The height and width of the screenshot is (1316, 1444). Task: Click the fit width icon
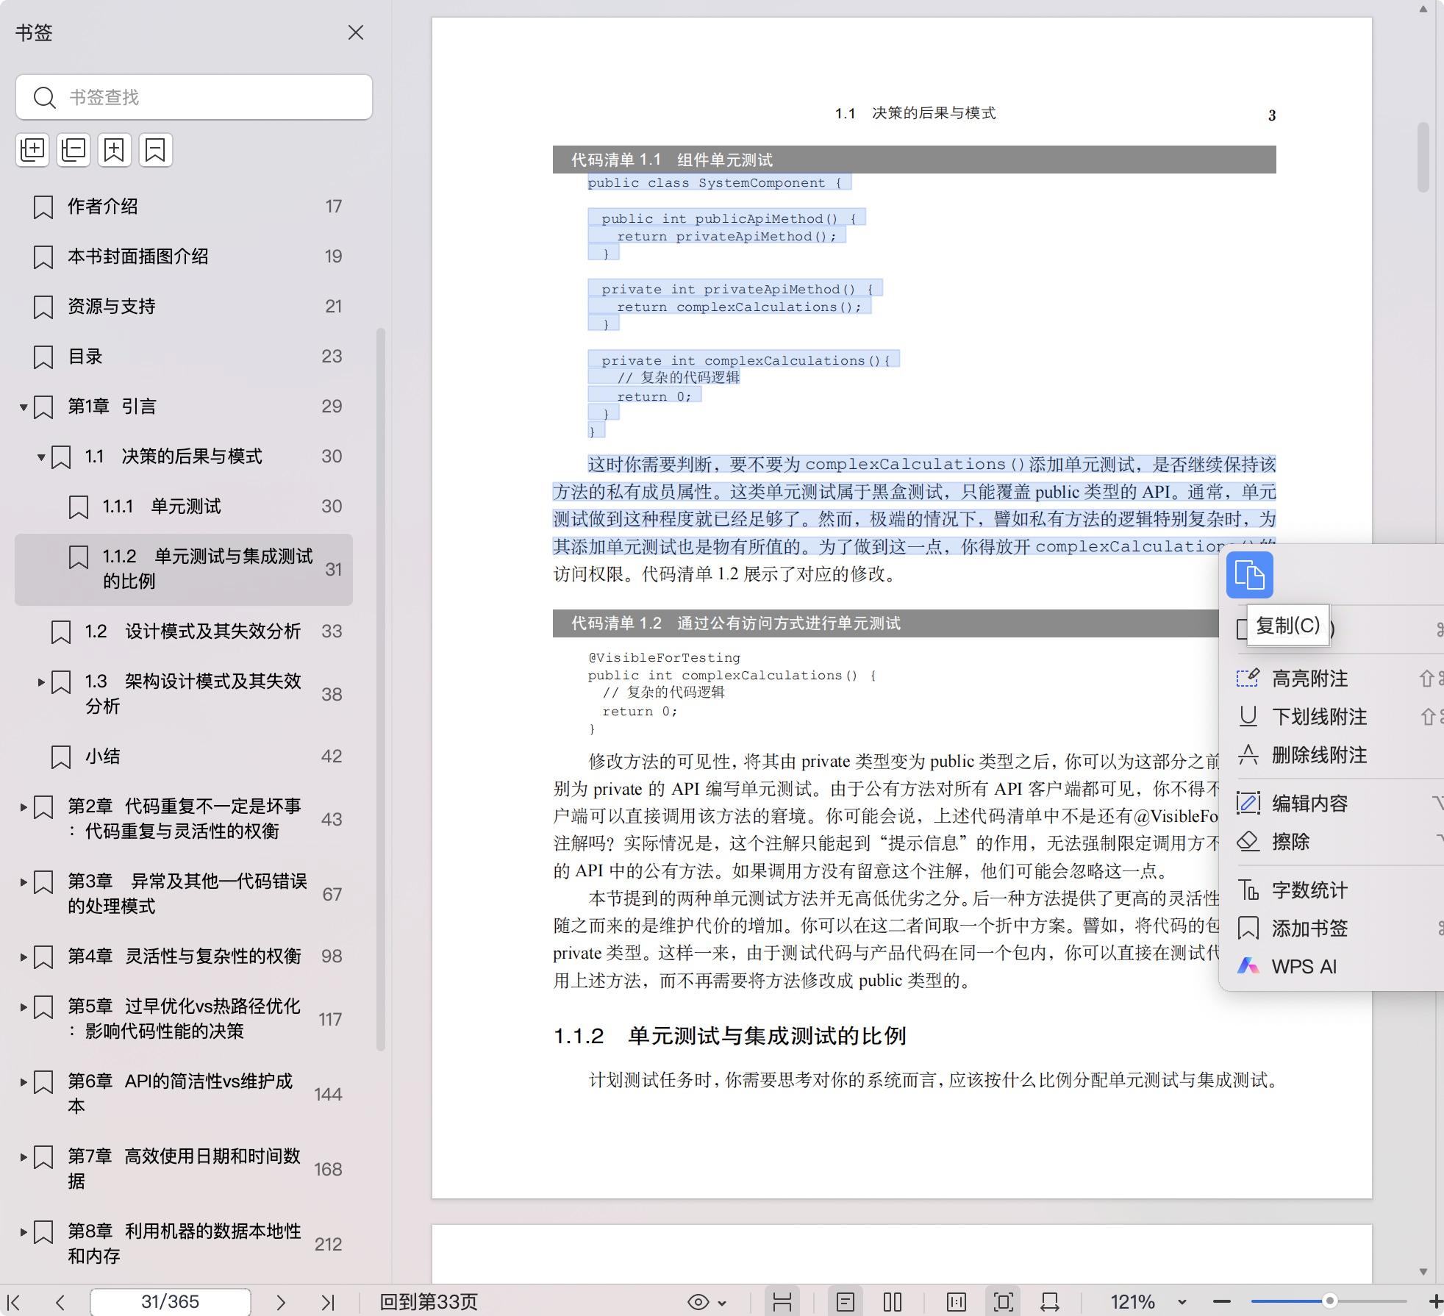coord(1050,1302)
